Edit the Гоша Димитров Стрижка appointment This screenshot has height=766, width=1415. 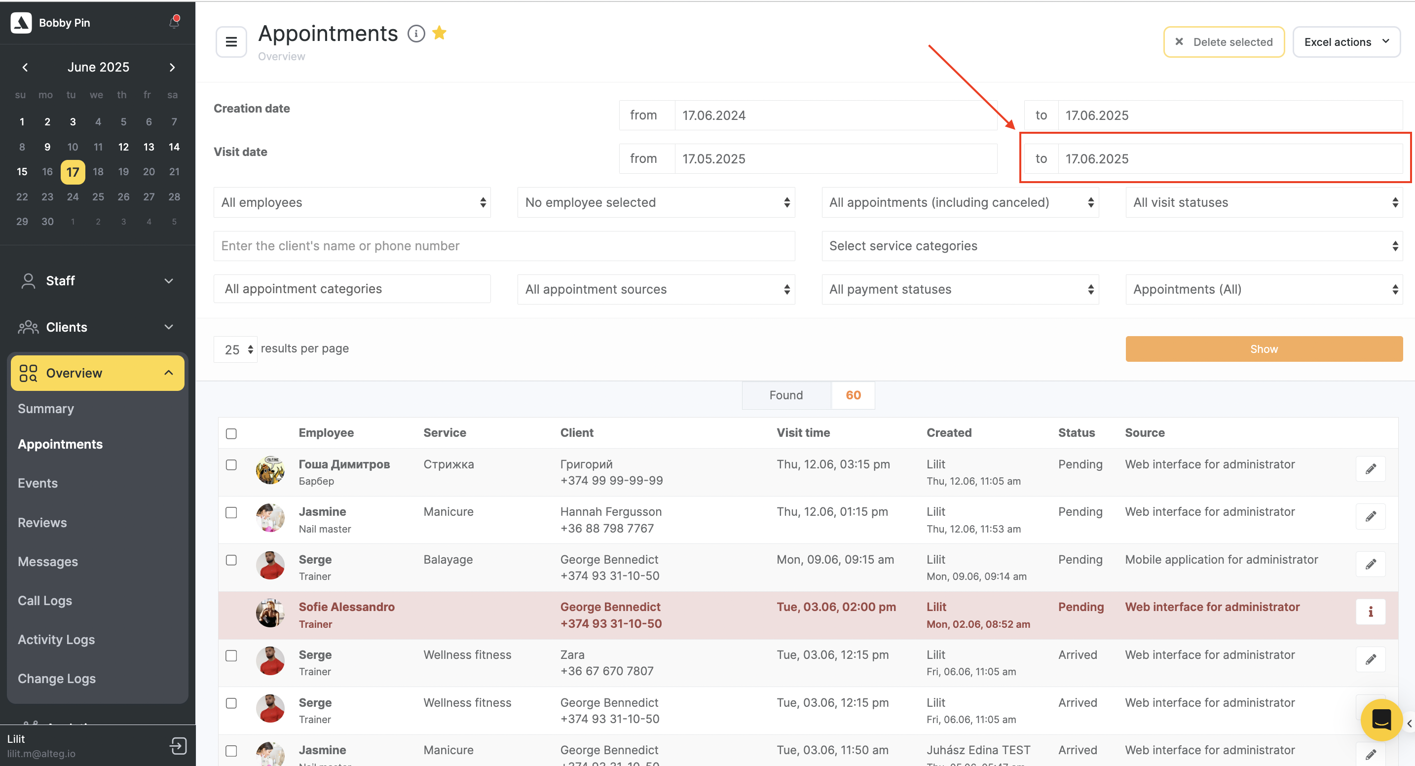click(1371, 469)
